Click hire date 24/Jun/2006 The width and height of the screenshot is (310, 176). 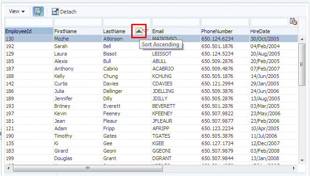[x=265, y=91]
